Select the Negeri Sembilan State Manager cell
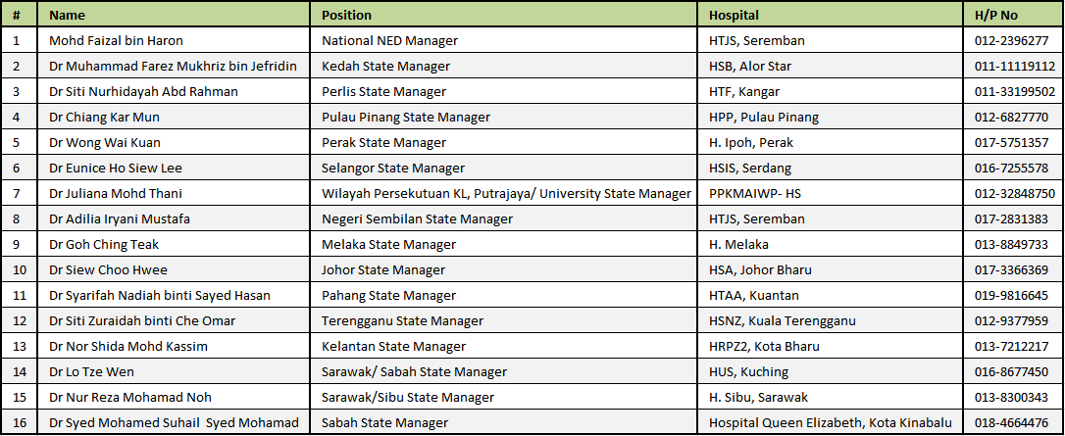Image resolution: width=1065 pixels, height=436 pixels. 504,219
